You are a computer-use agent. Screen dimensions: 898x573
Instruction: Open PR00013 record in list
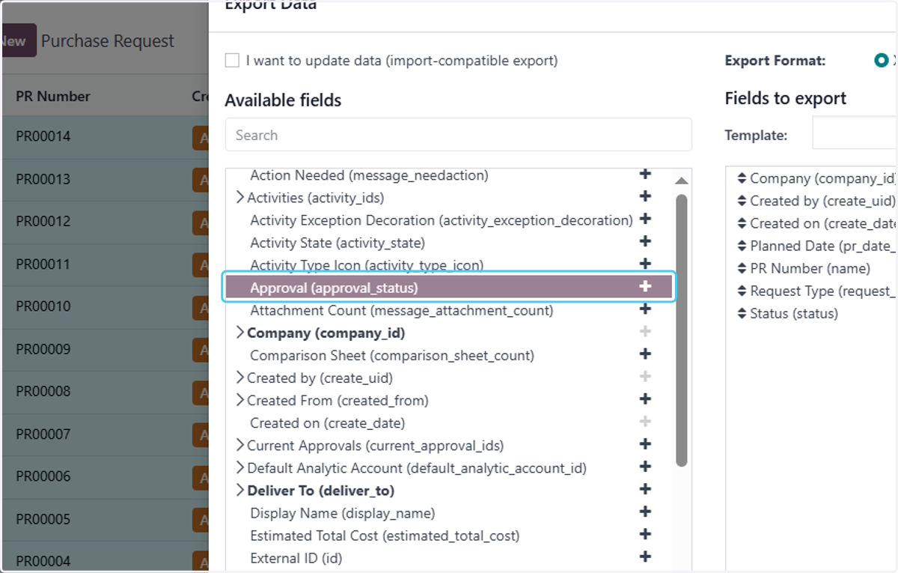pos(43,179)
